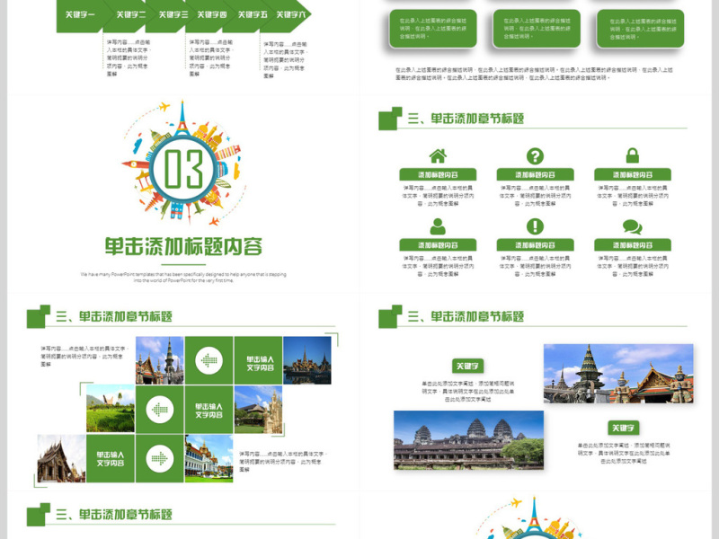Click the chat bubbles icon
719x539 pixels.
(x=633, y=227)
